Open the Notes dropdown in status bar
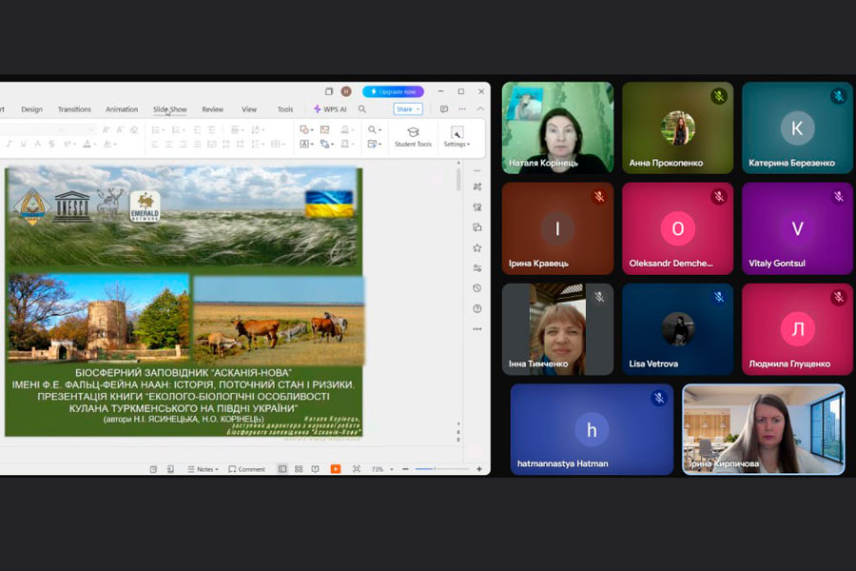 (203, 469)
